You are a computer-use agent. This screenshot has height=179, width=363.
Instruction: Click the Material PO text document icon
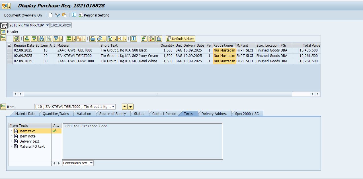[x=16, y=146]
